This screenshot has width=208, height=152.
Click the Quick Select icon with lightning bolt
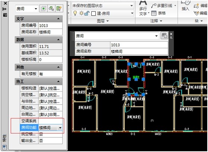(59, 9)
